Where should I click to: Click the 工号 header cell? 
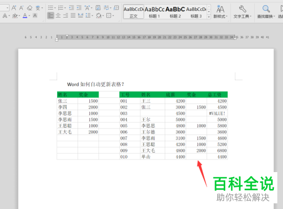point(130,95)
